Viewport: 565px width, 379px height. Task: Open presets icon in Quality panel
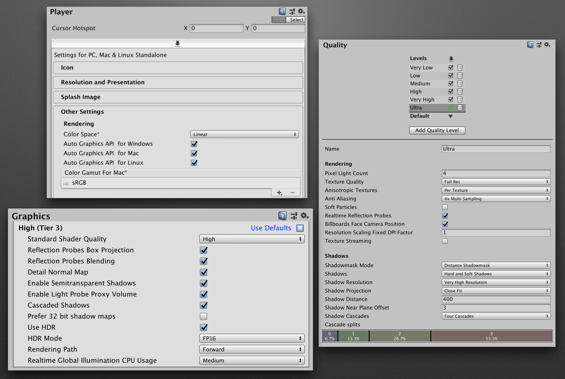tap(539, 45)
